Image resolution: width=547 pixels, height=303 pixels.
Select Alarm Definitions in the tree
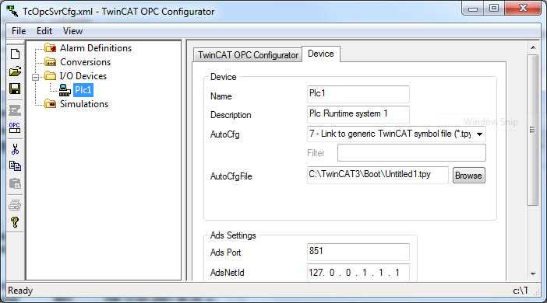click(x=96, y=48)
